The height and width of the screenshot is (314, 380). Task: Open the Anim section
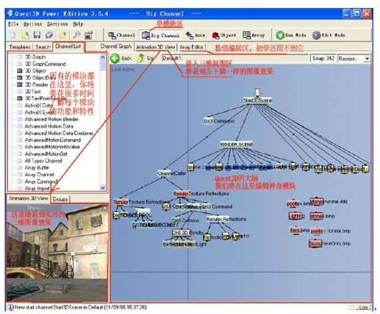[x=196, y=35]
